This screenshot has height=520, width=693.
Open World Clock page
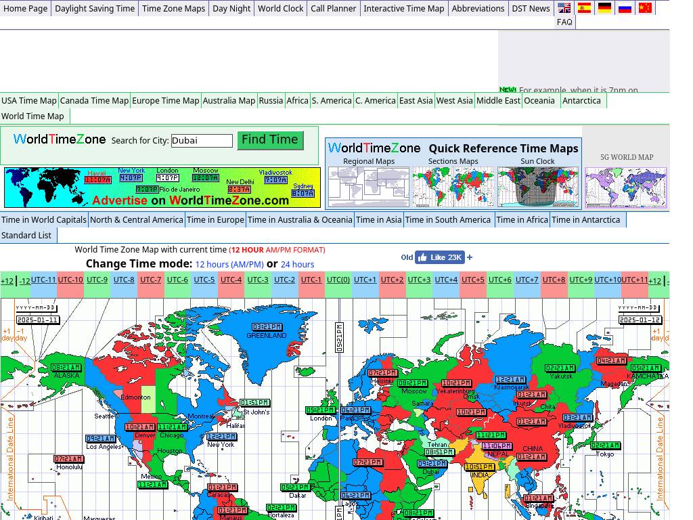[x=281, y=8]
